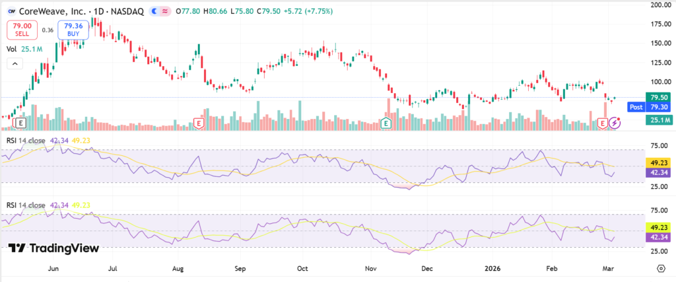Viewport: 676px width, 282px height.
Task: Click the moon market-status icon
Action: [155, 11]
